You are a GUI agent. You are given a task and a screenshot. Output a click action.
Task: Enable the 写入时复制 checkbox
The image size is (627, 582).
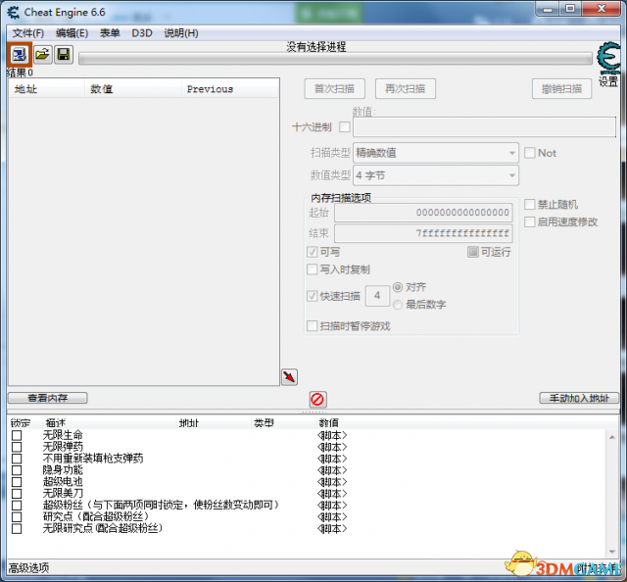tap(312, 269)
